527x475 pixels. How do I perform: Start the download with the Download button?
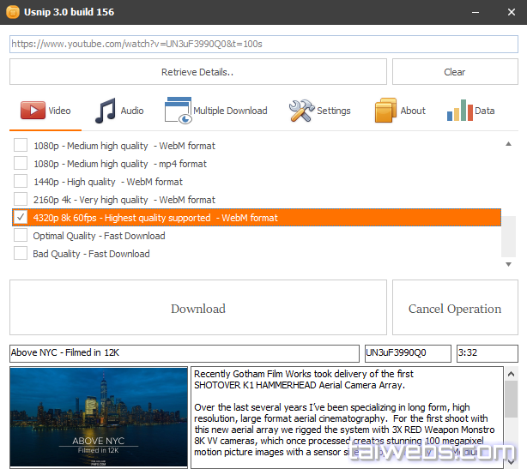click(197, 309)
